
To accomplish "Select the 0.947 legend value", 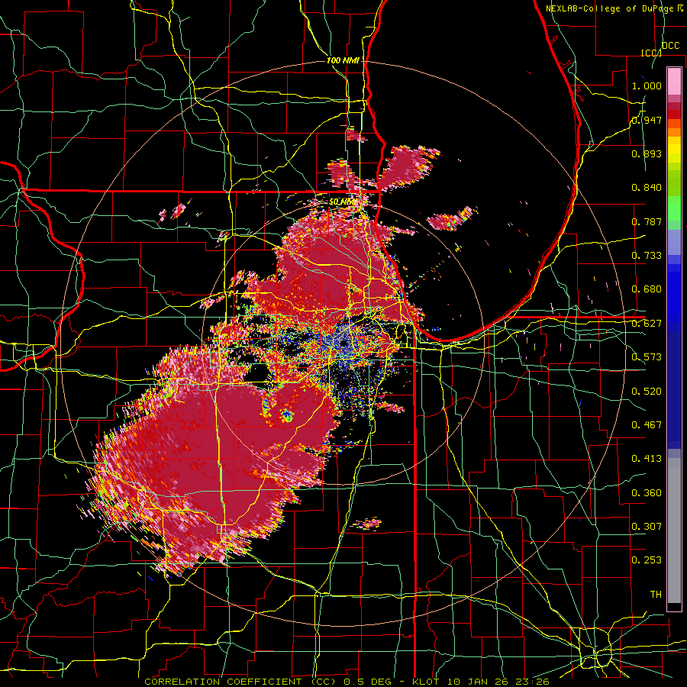I will coord(647,120).
